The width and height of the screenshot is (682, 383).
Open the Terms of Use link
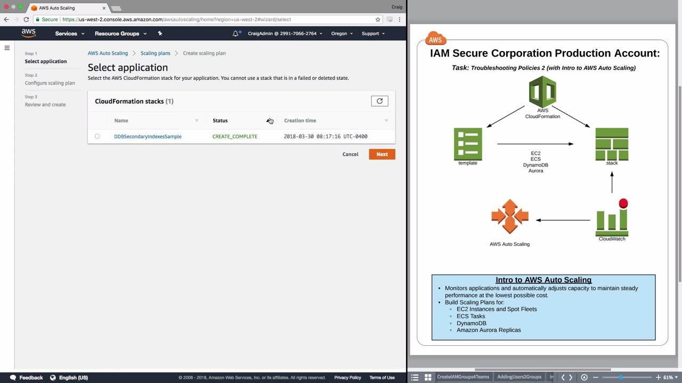tap(382, 378)
